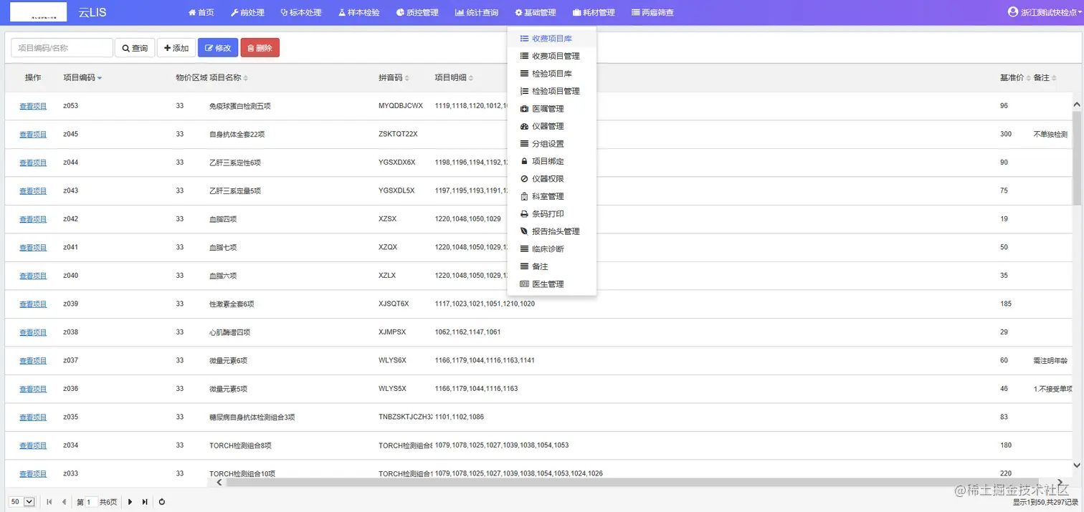The image size is (1084, 512).
Task: Collapse the 基础管理 navigation menu
Action: click(536, 12)
